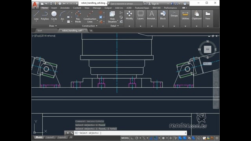
Task: Expand the Construction panel dropdown
Action: click(90, 26)
